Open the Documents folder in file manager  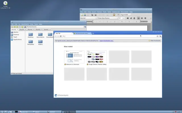(40, 35)
